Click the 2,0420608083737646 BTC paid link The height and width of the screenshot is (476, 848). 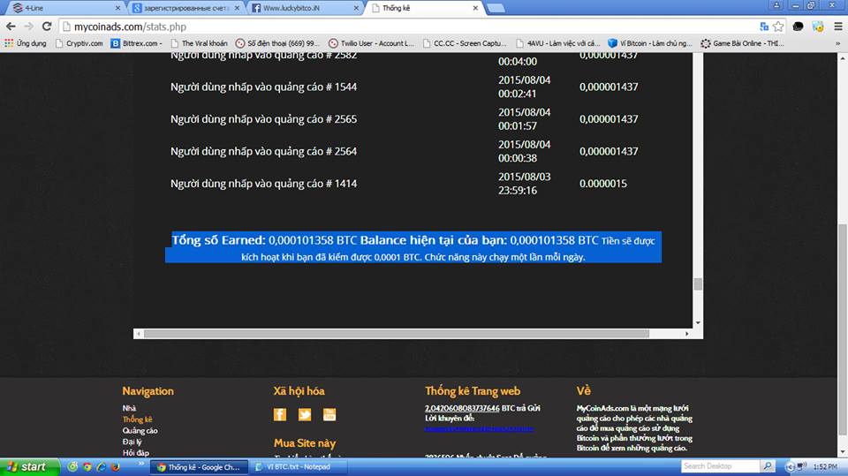point(462,408)
